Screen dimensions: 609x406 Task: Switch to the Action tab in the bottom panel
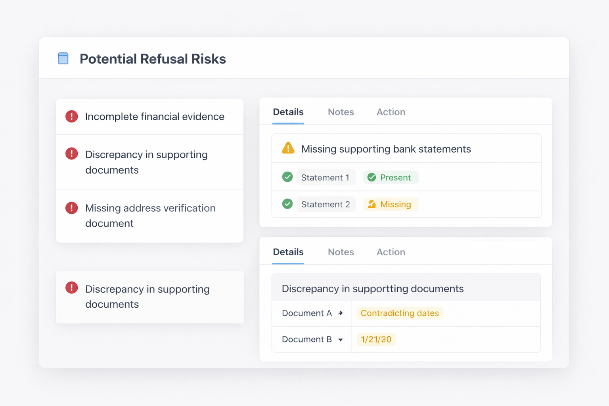click(391, 252)
